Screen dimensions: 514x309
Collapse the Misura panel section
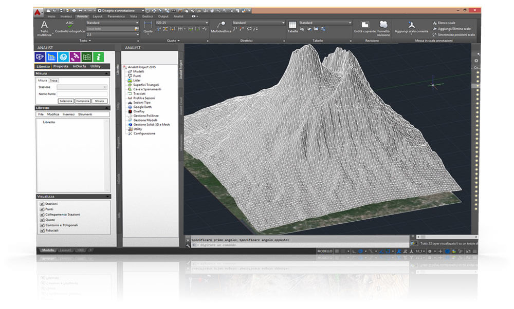[106, 73]
